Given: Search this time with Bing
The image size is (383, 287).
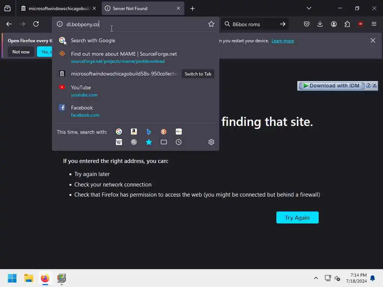Looking at the screenshot, I should (x=149, y=132).
